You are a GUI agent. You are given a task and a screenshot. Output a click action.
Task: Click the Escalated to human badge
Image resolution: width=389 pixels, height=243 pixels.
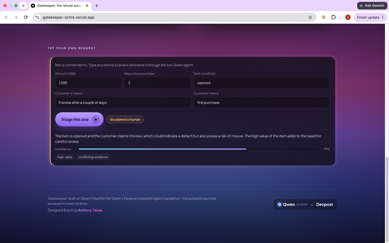[125, 120]
